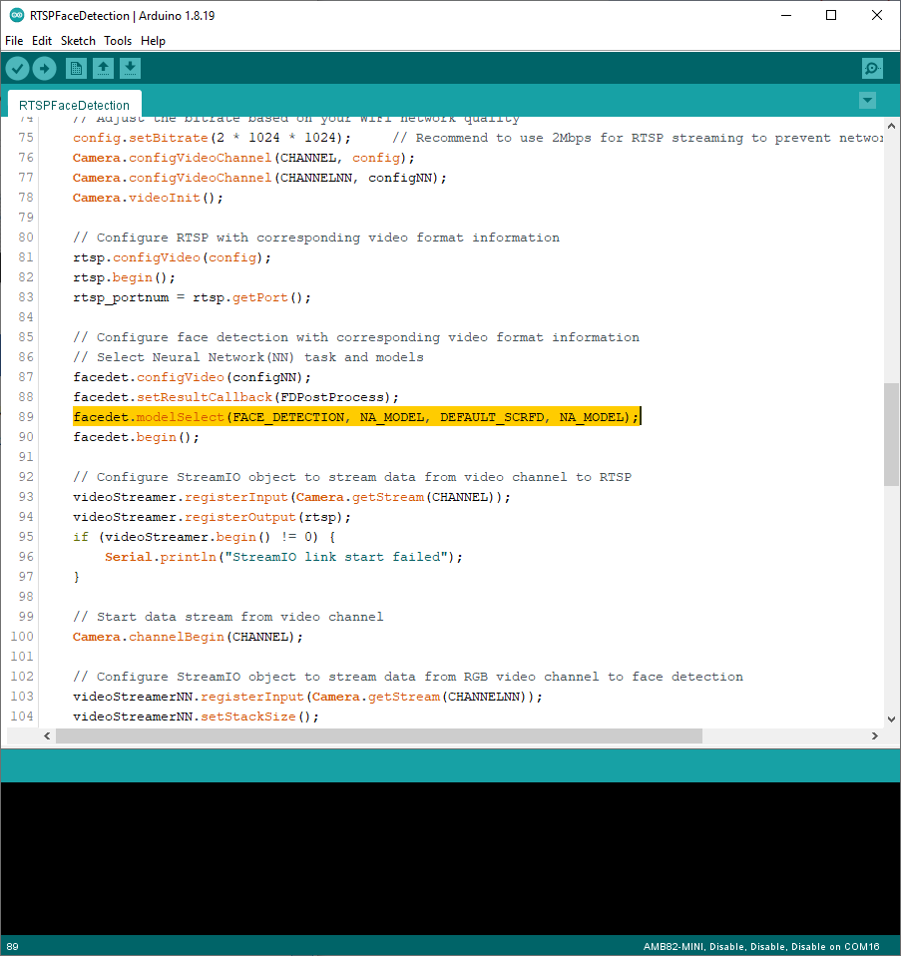The image size is (901, 956).
Task: Create a new sketch with New icon
Action: click(x=76, y=68)
